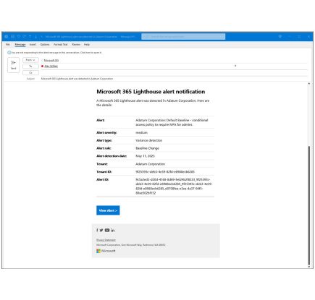Open the Help ribbon tab
This screenshot has height=300, width=315.
tap(87, 45)
